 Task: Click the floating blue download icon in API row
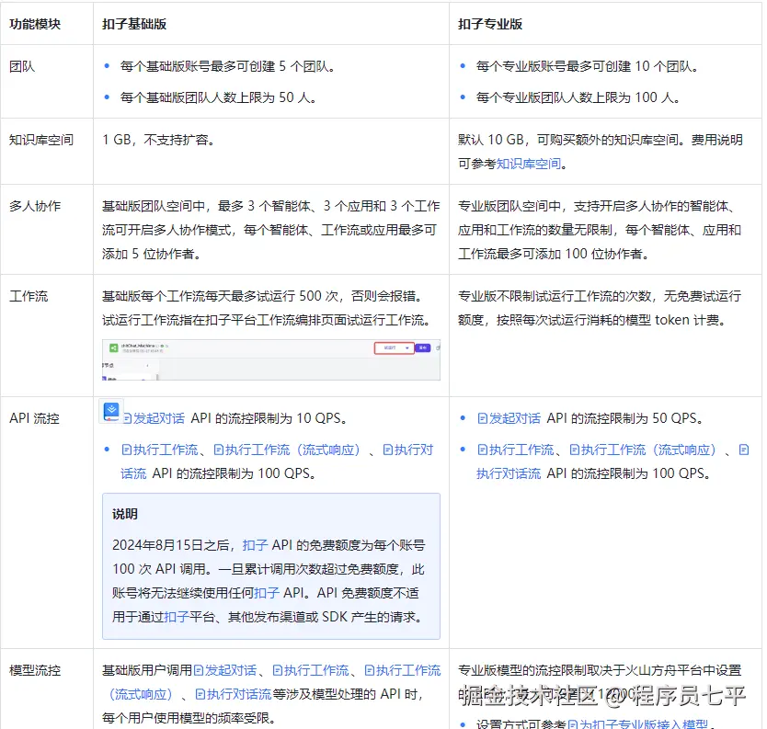coord(111,412)
